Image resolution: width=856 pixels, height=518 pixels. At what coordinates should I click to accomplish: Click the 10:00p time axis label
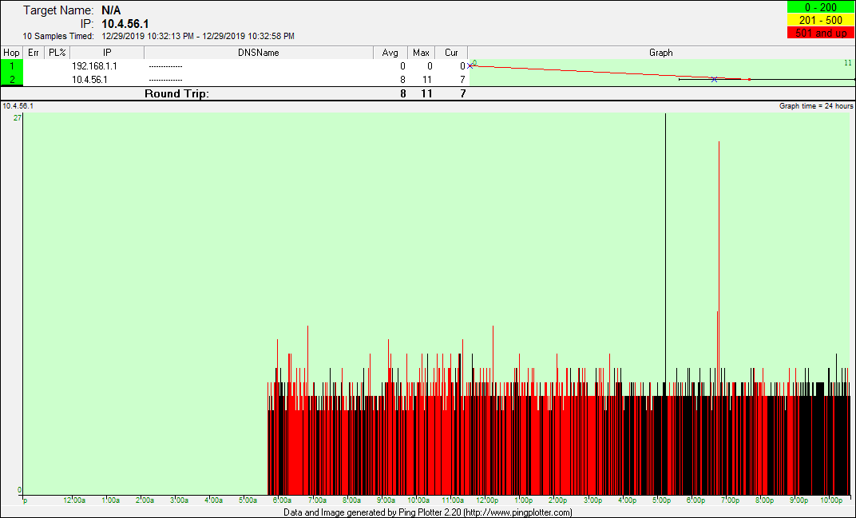[x=830, y=500]
